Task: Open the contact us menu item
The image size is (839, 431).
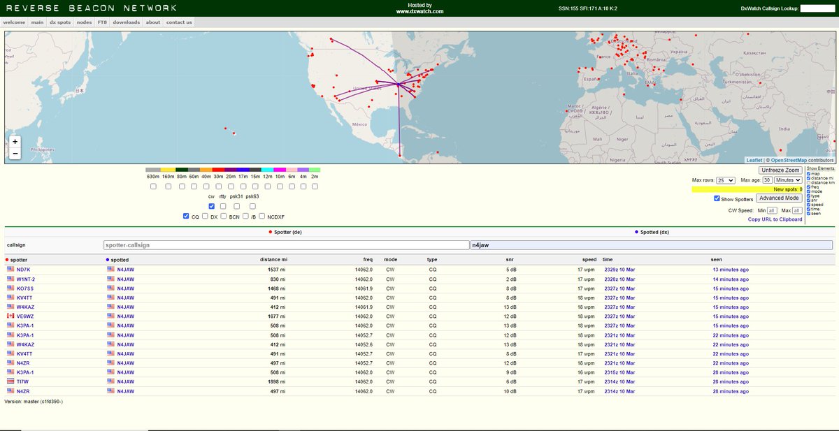Action: (x=179, y=22)
